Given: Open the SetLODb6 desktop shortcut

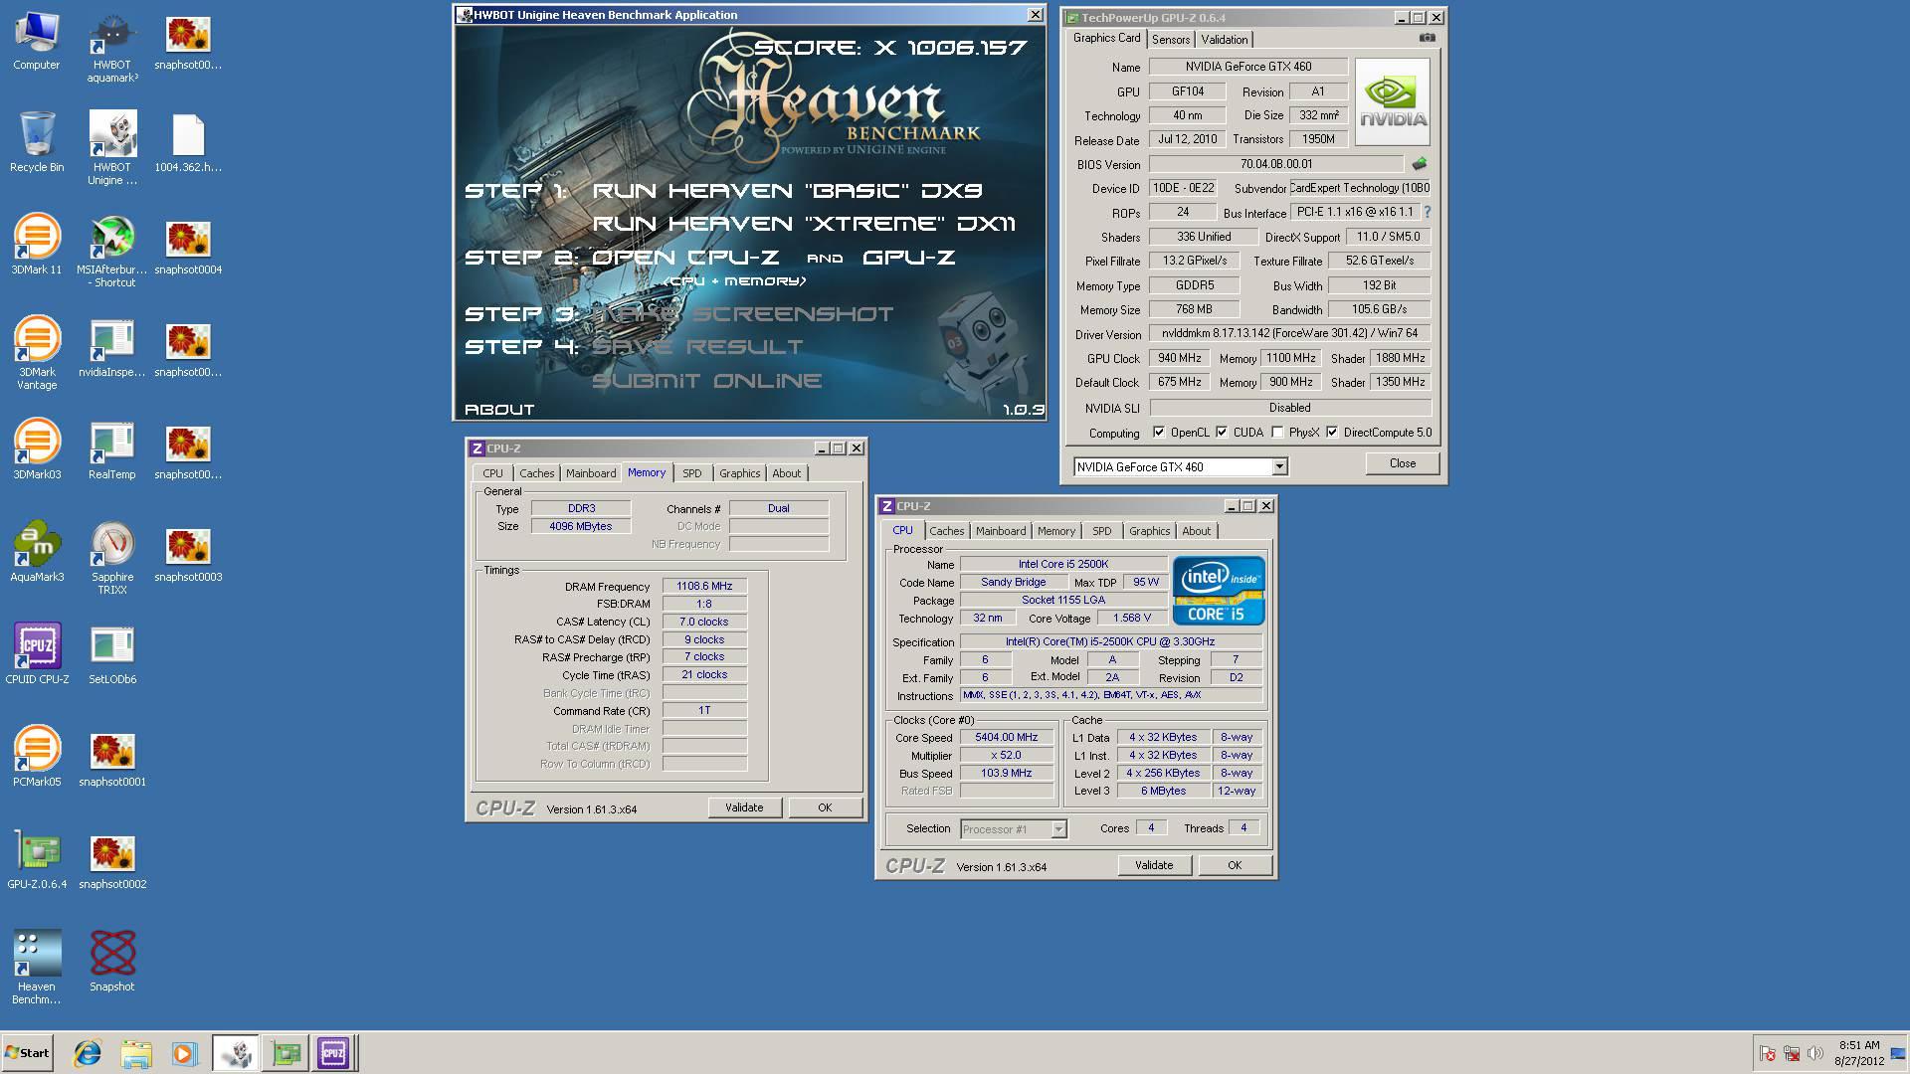Looking at the screenshot, I should tap(112, 653).
